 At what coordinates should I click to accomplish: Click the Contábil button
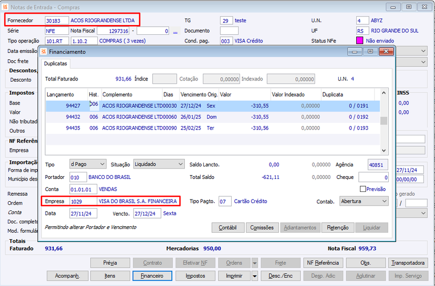(x=228, y=228)
